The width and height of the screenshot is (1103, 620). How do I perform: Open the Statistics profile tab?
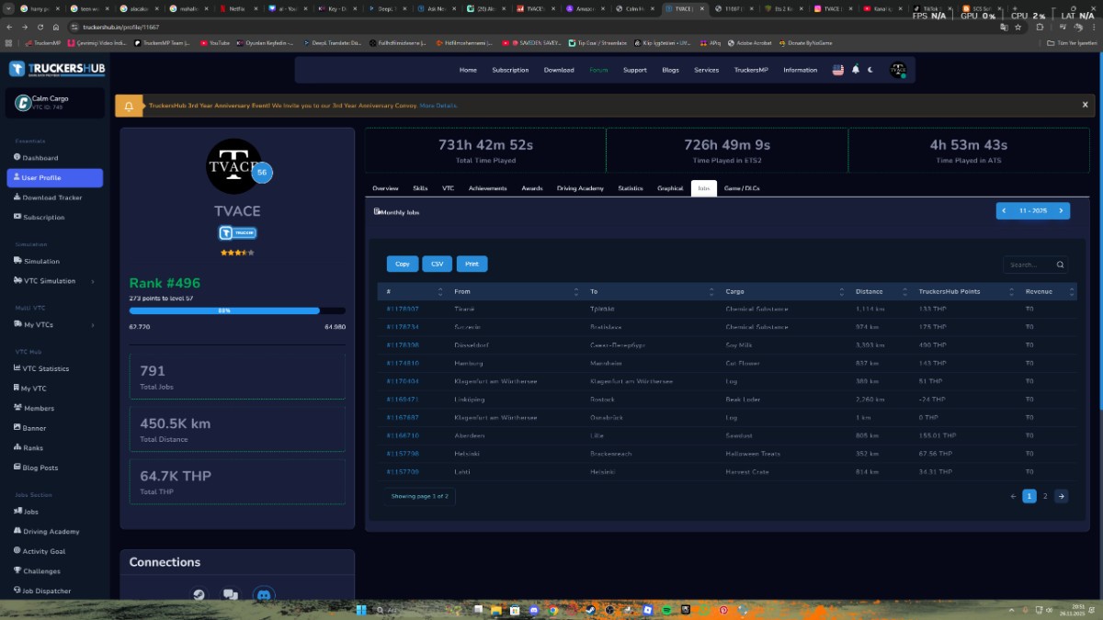tap(630, 188)
